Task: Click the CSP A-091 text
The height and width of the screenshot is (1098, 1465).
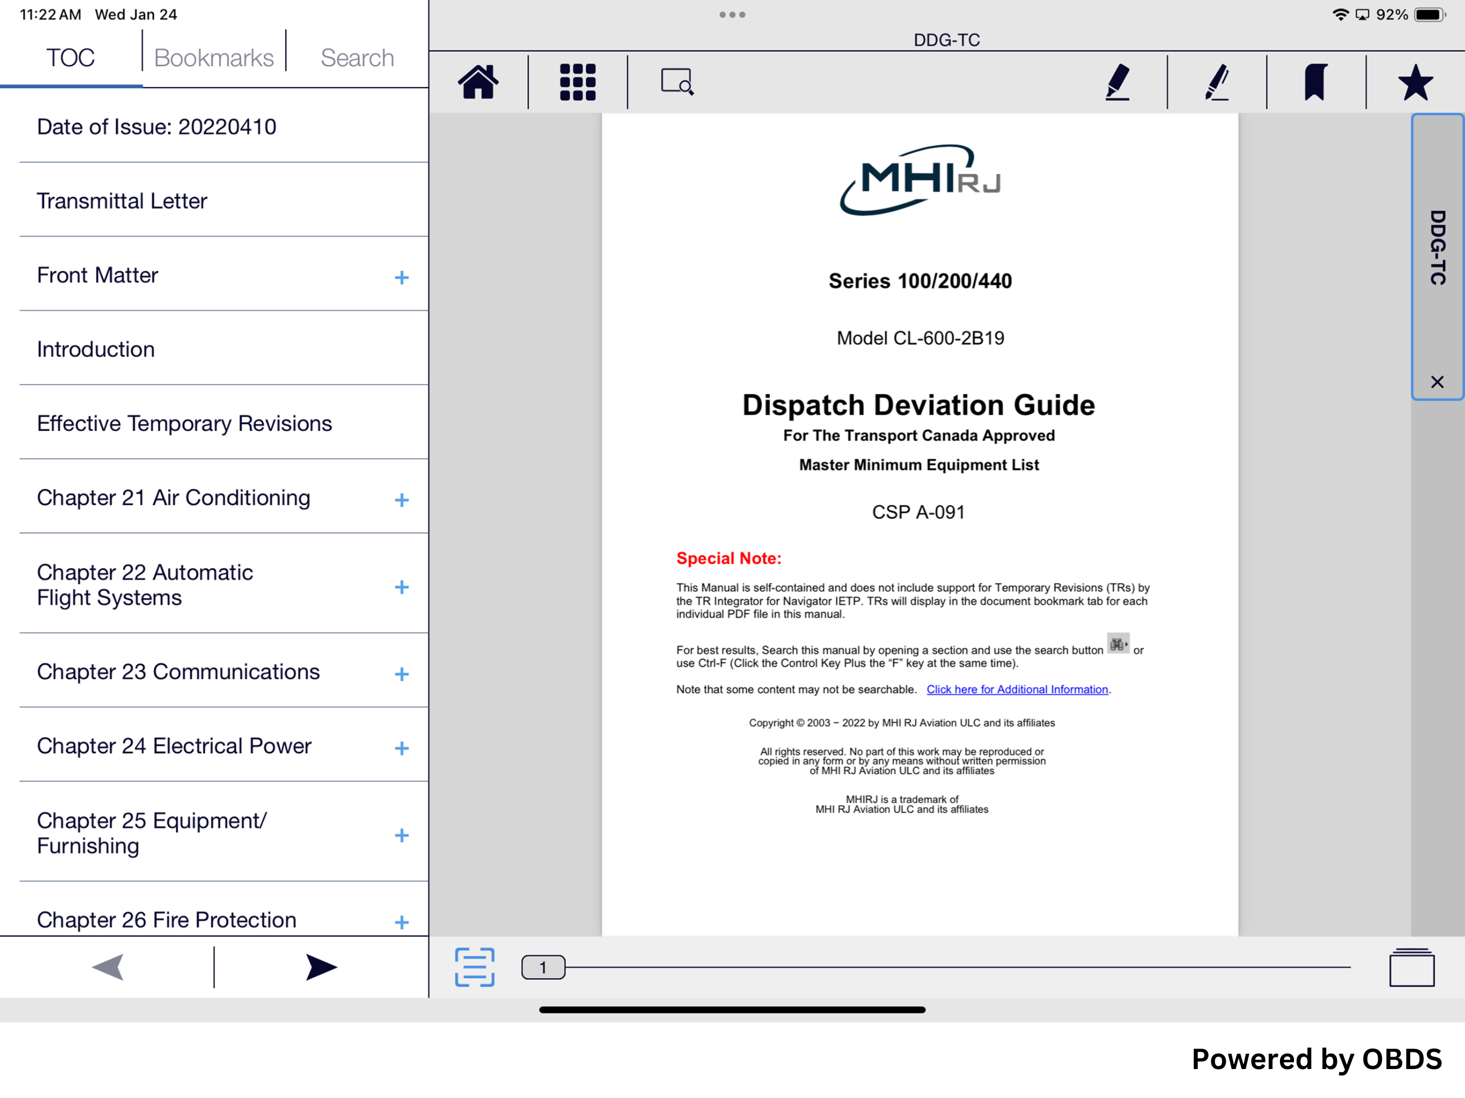Action: (x=919, y=512)
